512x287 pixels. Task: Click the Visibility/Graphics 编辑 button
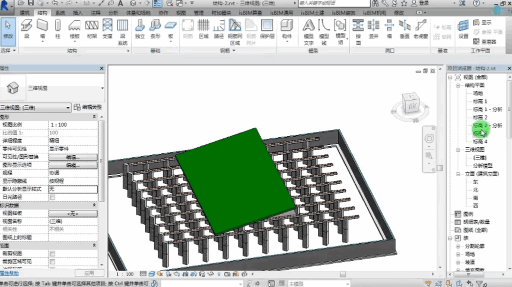73,157
